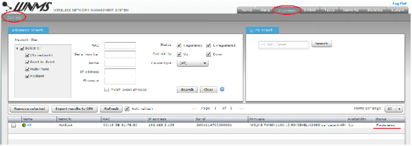This screenshot has height=146, width=412.
Task: Toggle the Select all checkbox
Action: click(22, 48)
